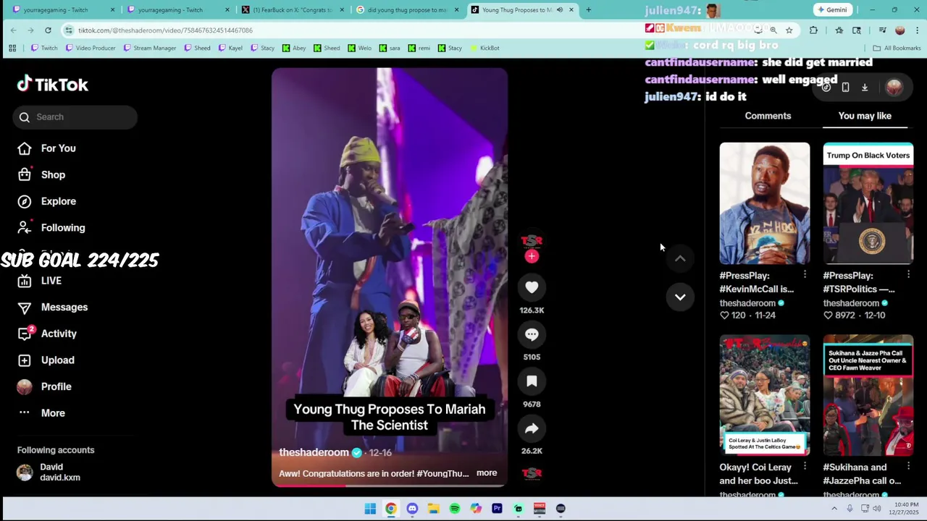The image size is (927, 521).
Task: Open the browser apps grid icon
Action: [12, 48]
